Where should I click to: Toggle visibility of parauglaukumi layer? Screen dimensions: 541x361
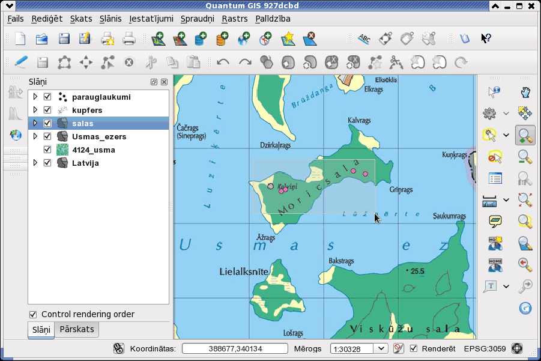coord(47,97)
